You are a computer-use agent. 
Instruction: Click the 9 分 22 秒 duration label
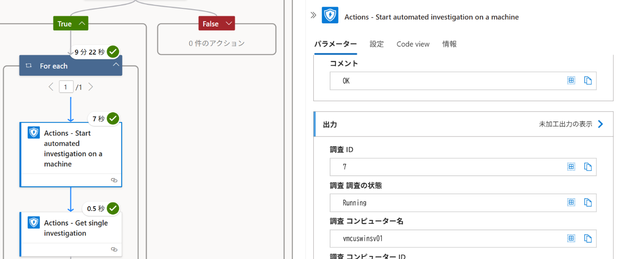89,52
